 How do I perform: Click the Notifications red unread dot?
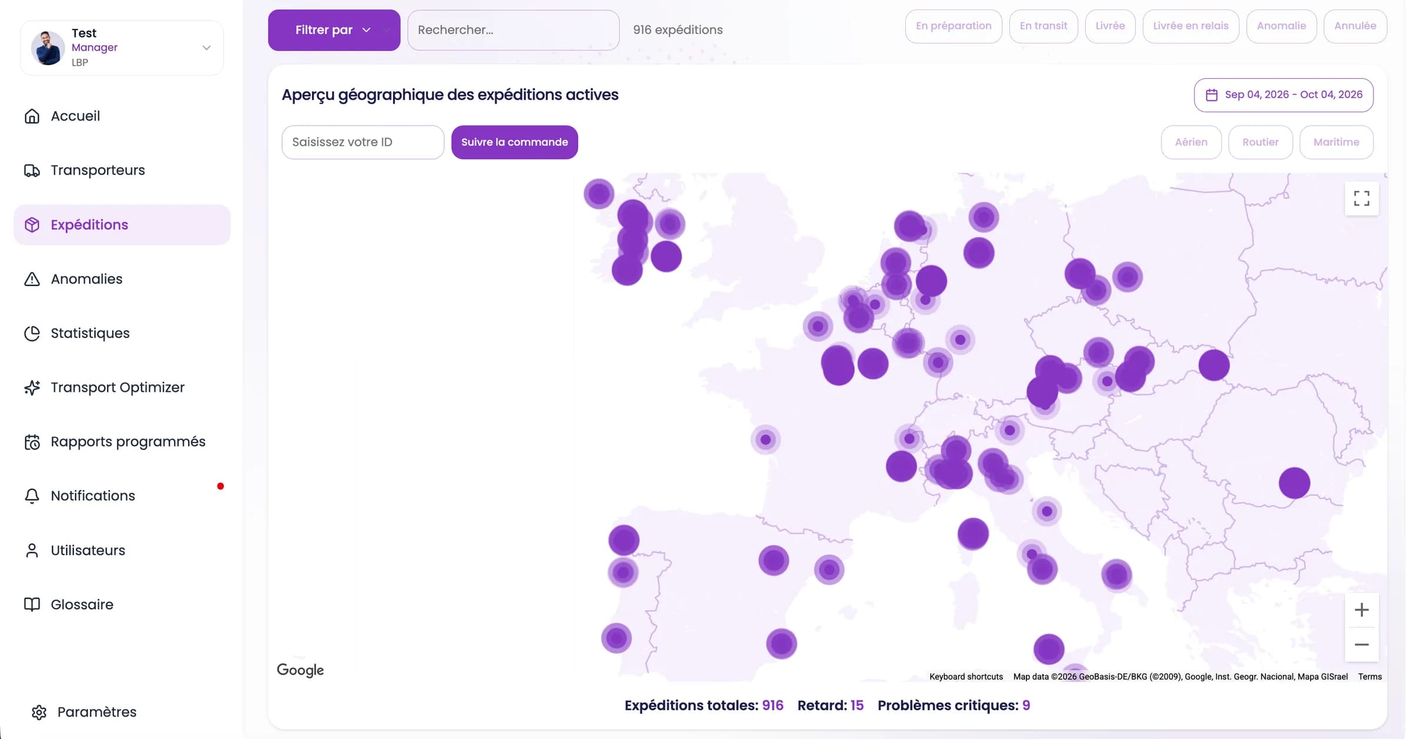pyautogui.click(x=220, y=486)
